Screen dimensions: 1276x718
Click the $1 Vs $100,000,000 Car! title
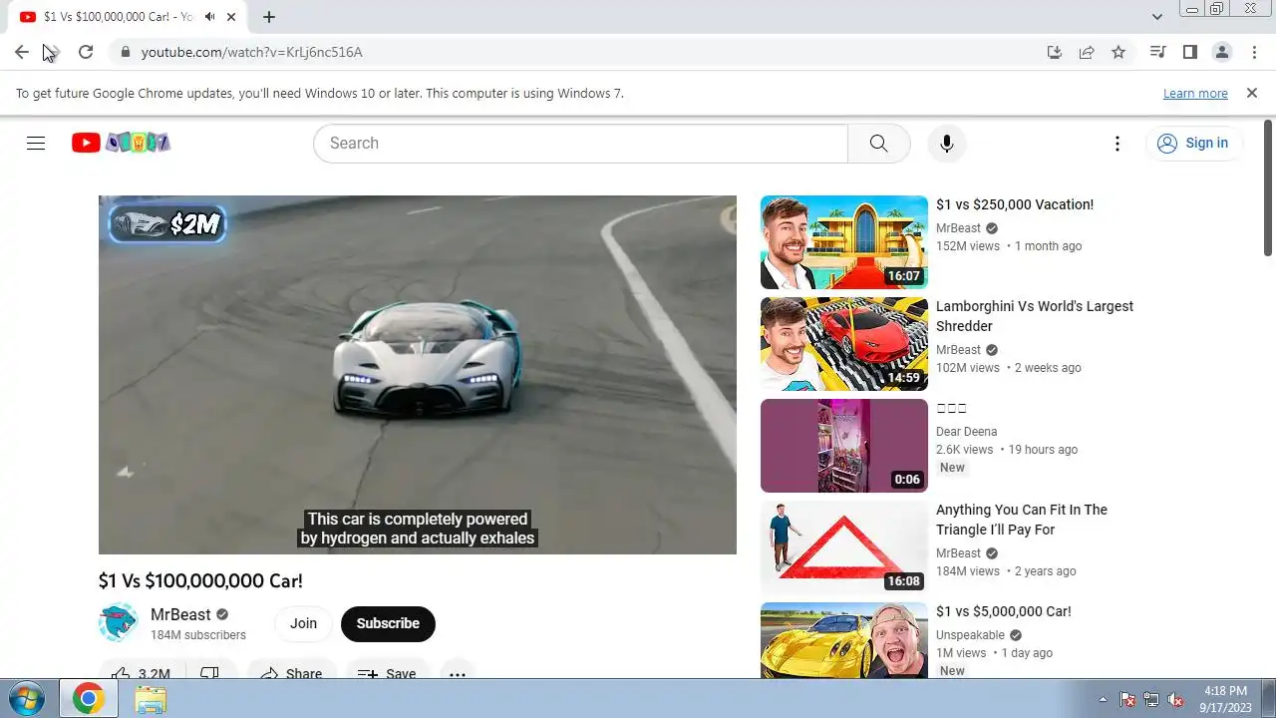[x=200, y=580]
